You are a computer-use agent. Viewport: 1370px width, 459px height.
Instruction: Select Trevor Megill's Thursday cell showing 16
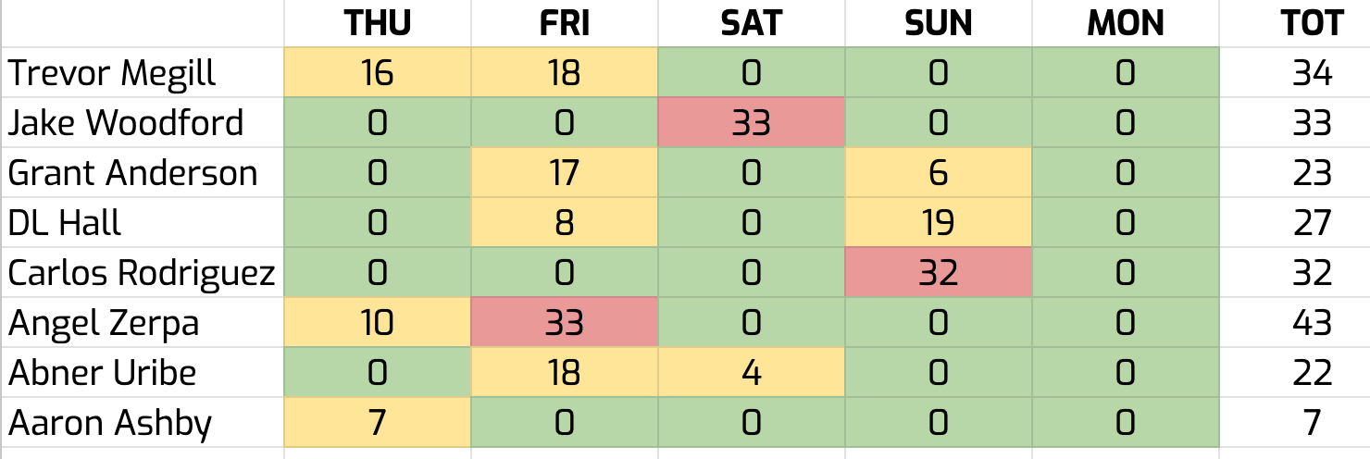click(x=377, y=73)
